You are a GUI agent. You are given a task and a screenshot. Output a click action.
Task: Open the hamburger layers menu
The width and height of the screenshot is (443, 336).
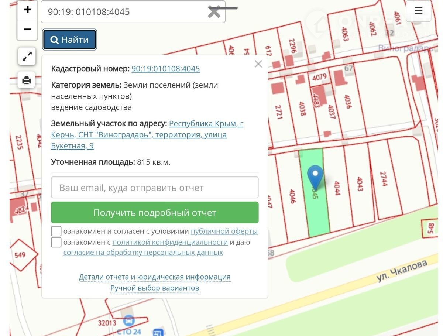click(418, 11)
